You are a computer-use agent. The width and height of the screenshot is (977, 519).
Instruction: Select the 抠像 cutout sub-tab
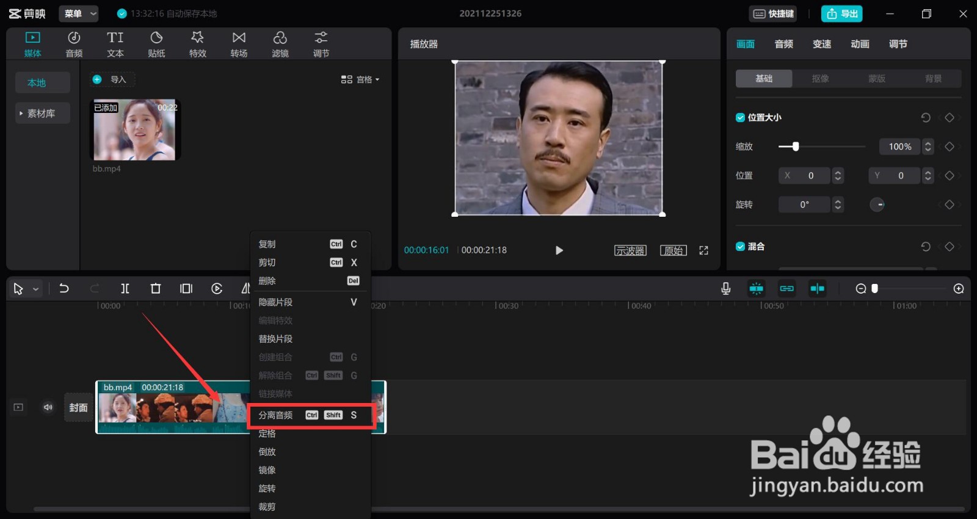820,78
